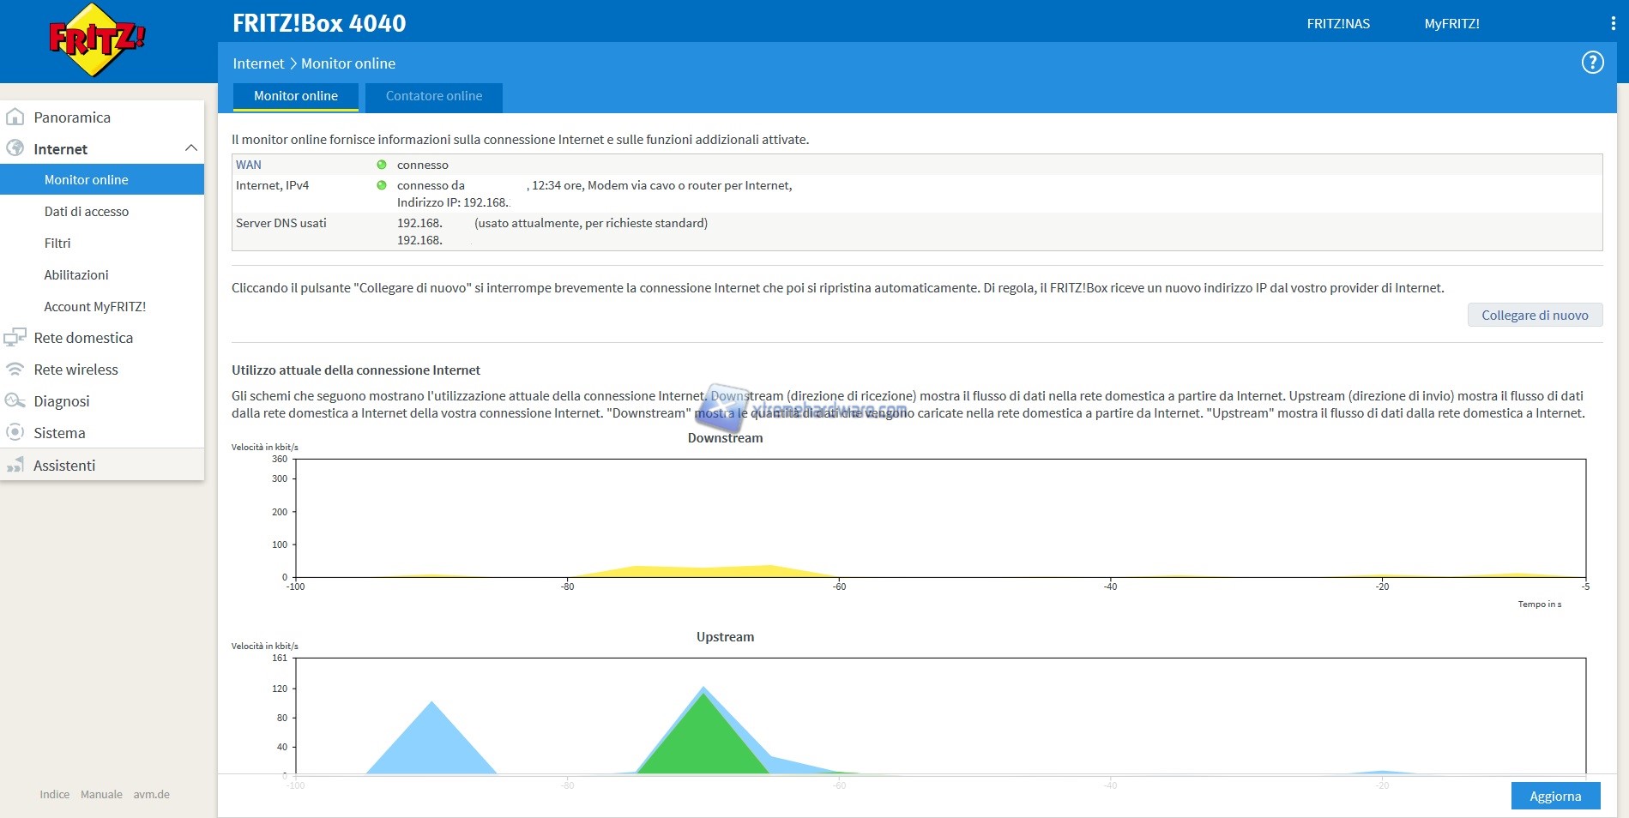Click the Aggiorna refresh button
Viewport: 1629px width, 818px height.
tap(1554, 796)
